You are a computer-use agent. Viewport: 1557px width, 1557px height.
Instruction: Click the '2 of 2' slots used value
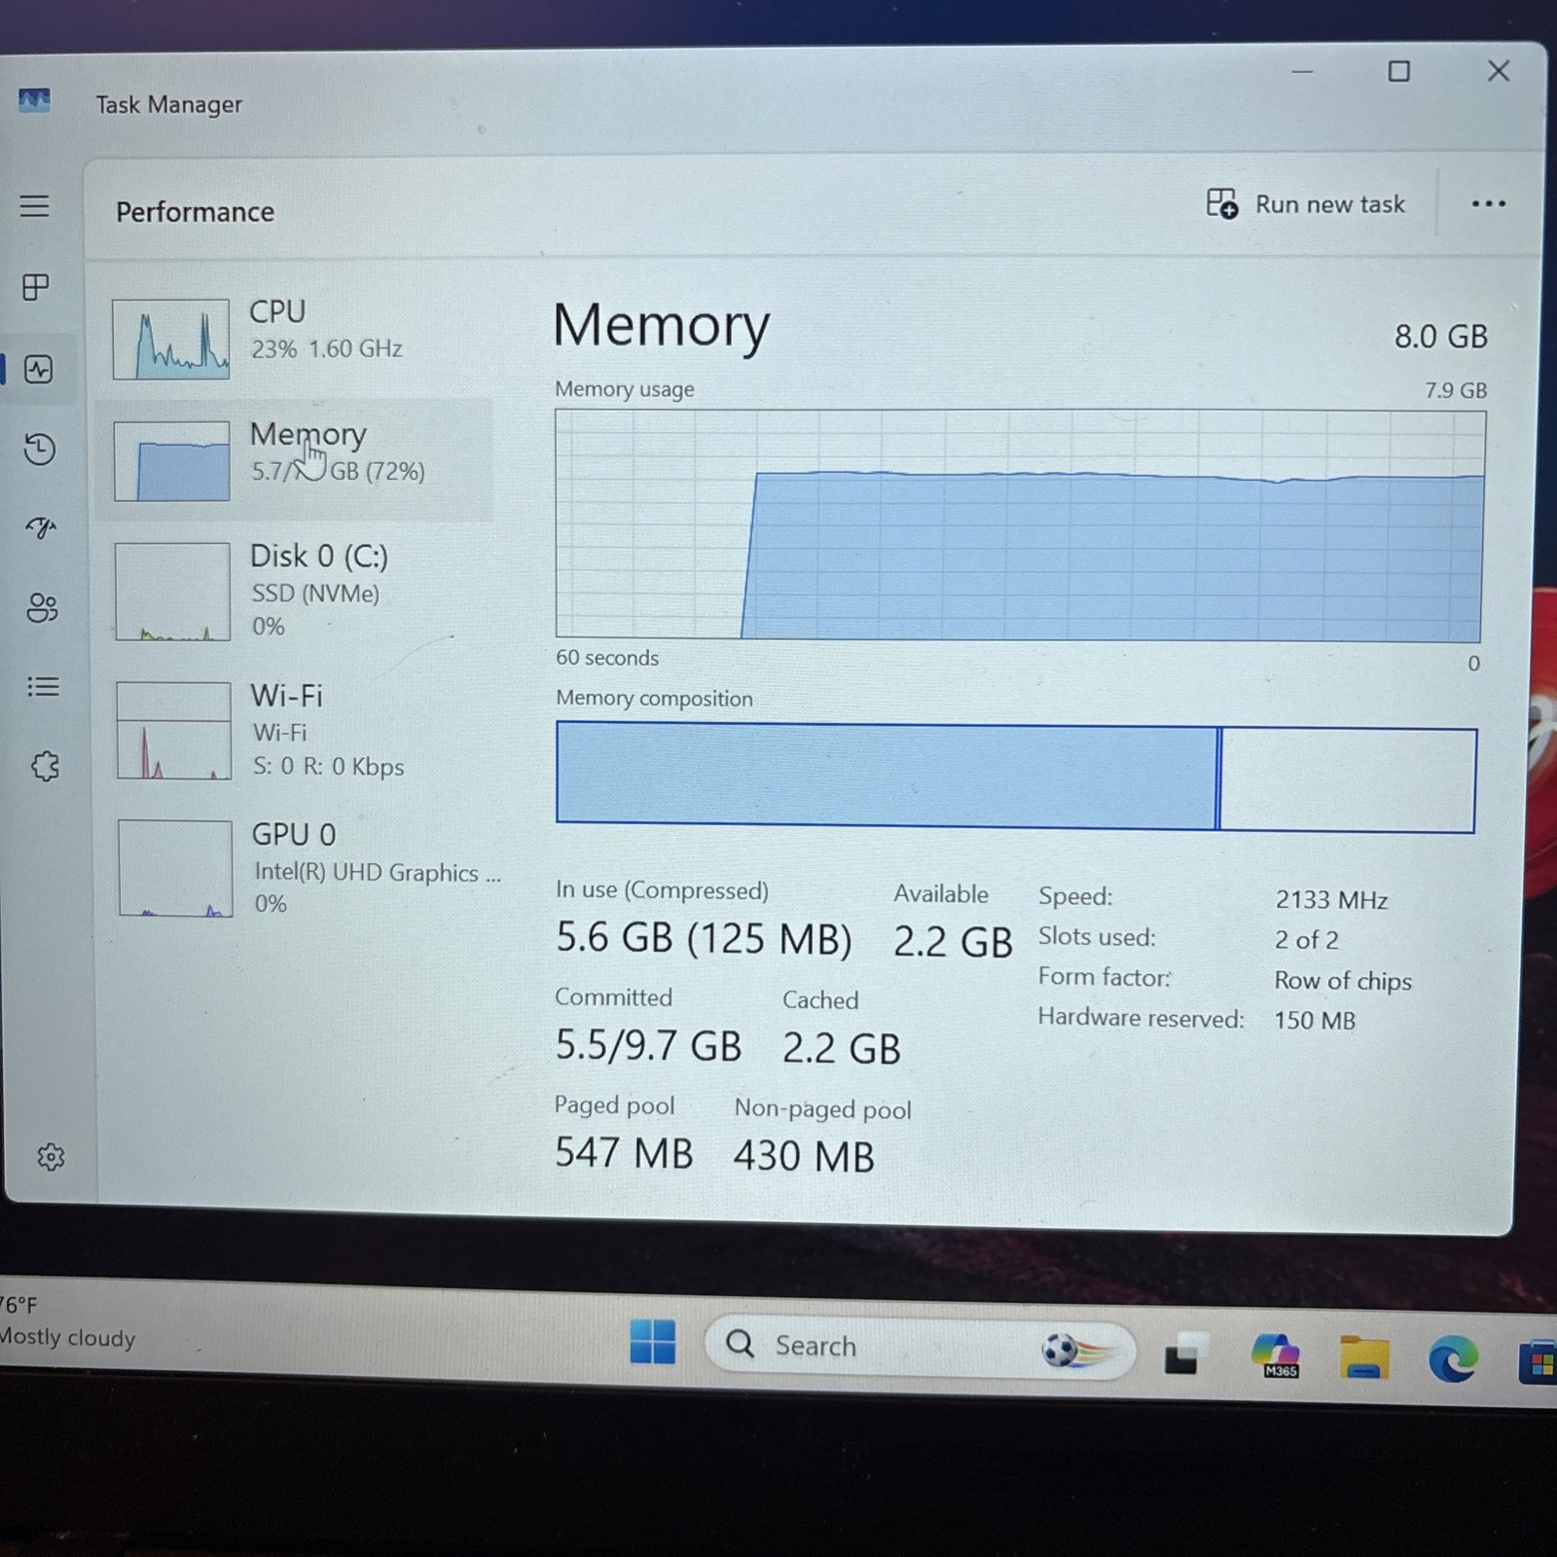[1307, 940]
